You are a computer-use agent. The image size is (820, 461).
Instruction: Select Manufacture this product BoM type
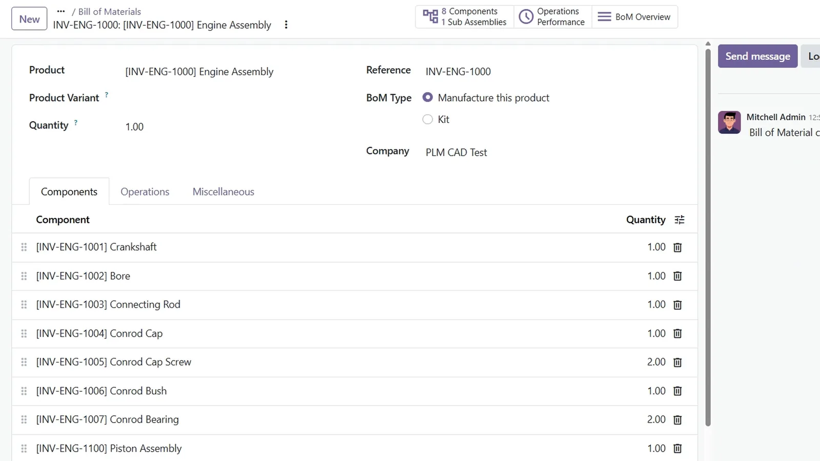pos(427,97)
